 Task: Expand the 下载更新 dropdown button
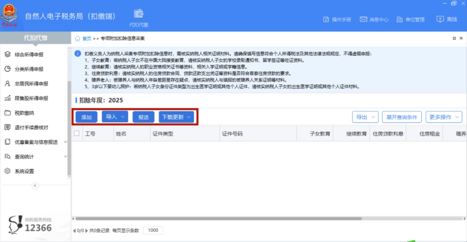pos(176,117)
